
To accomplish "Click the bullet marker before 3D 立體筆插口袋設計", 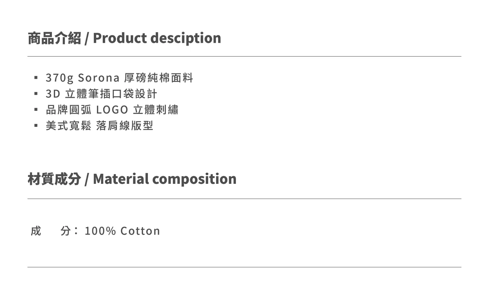I will coord(36,93).
